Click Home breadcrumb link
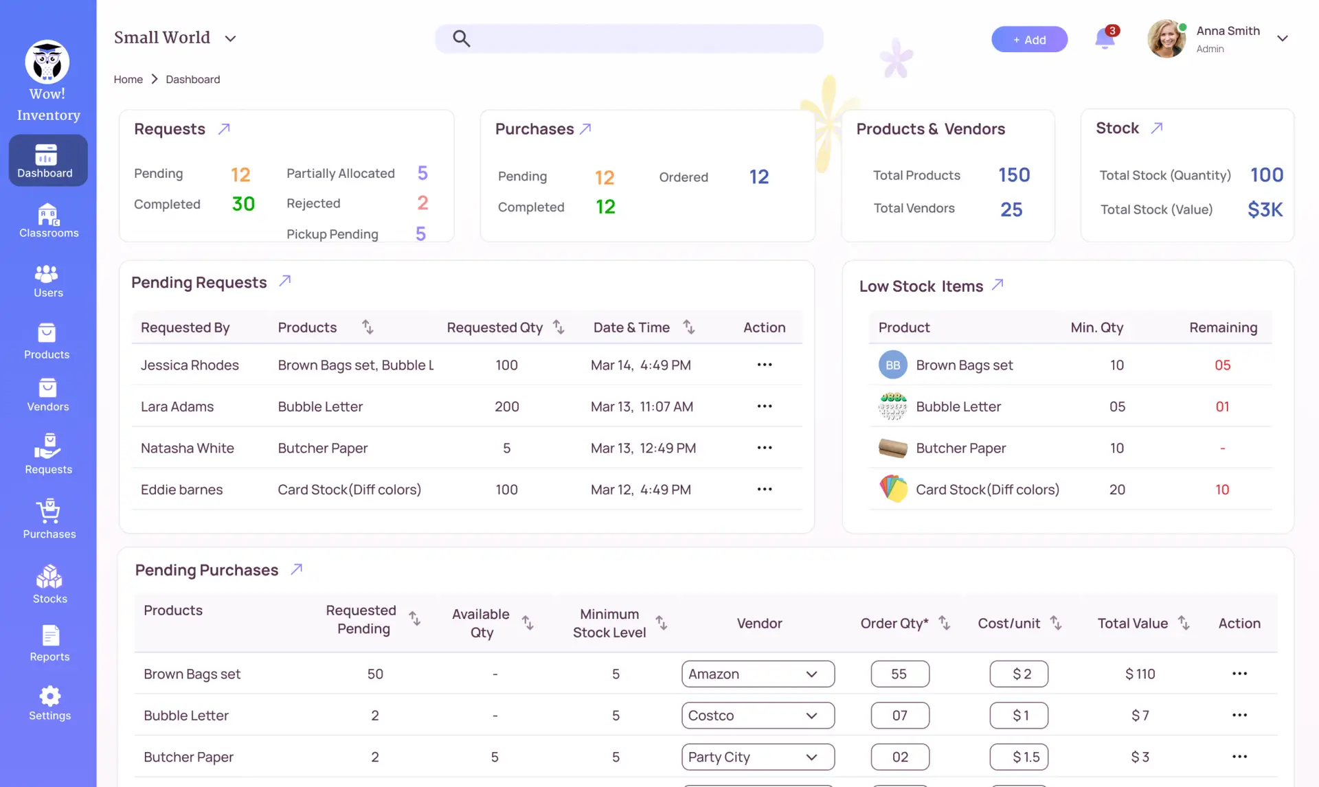Viewport: 1319px width, 787px height. coord(128,80)
